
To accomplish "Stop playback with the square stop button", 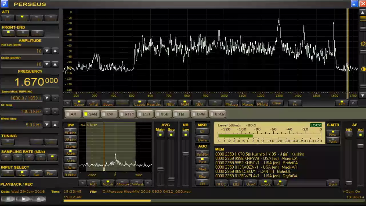I will (8, 199).
